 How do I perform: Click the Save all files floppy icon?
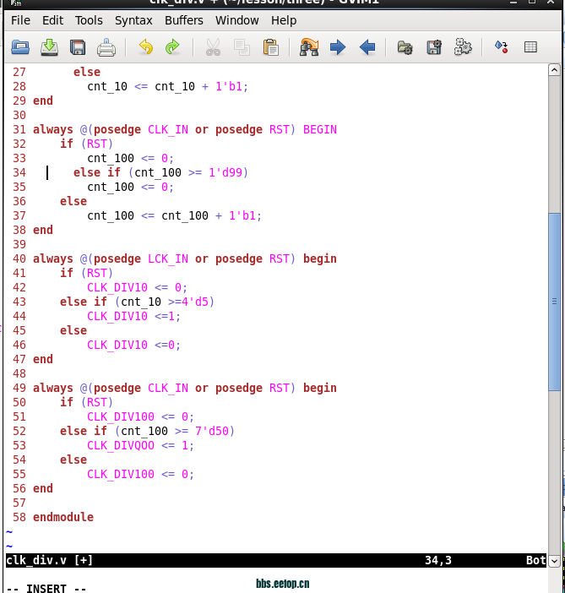[x=78, y=47]
